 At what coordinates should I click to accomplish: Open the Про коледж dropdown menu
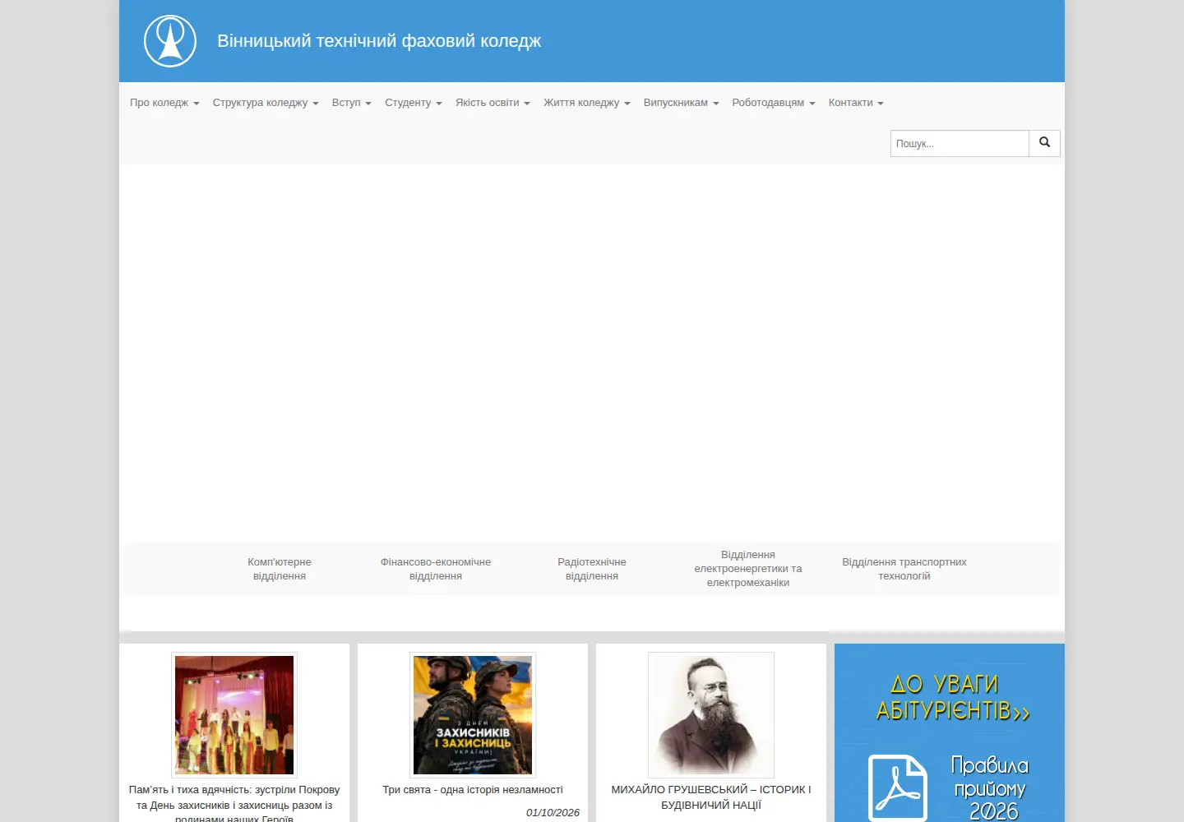[x=164, y=103]
